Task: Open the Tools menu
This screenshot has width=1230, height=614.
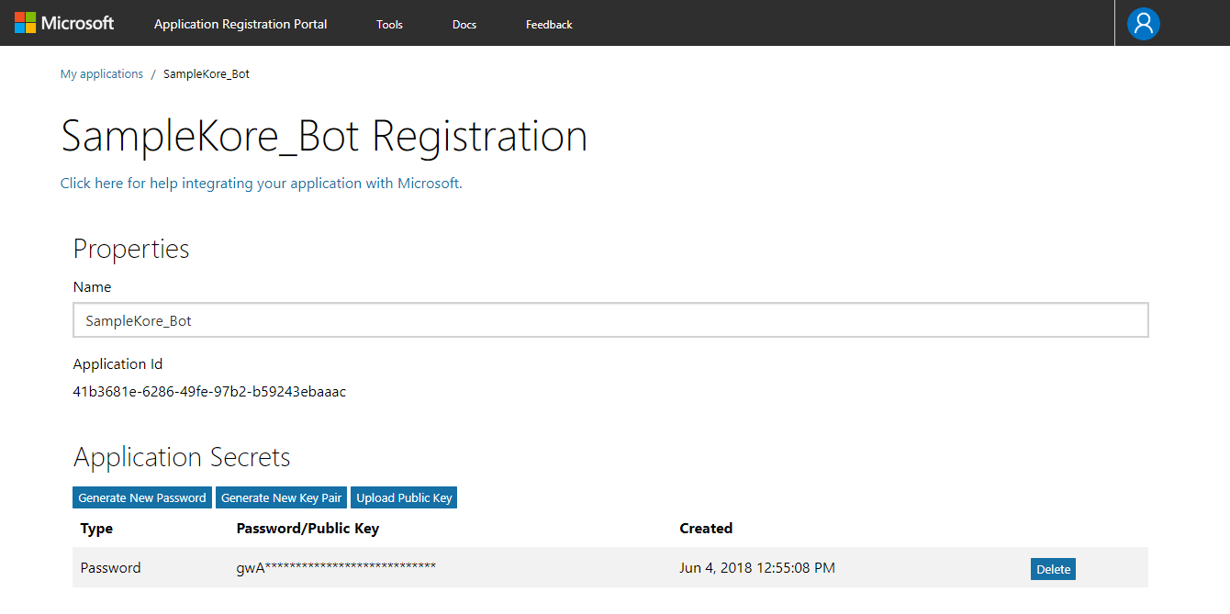Action: click(x=389, y=25)
